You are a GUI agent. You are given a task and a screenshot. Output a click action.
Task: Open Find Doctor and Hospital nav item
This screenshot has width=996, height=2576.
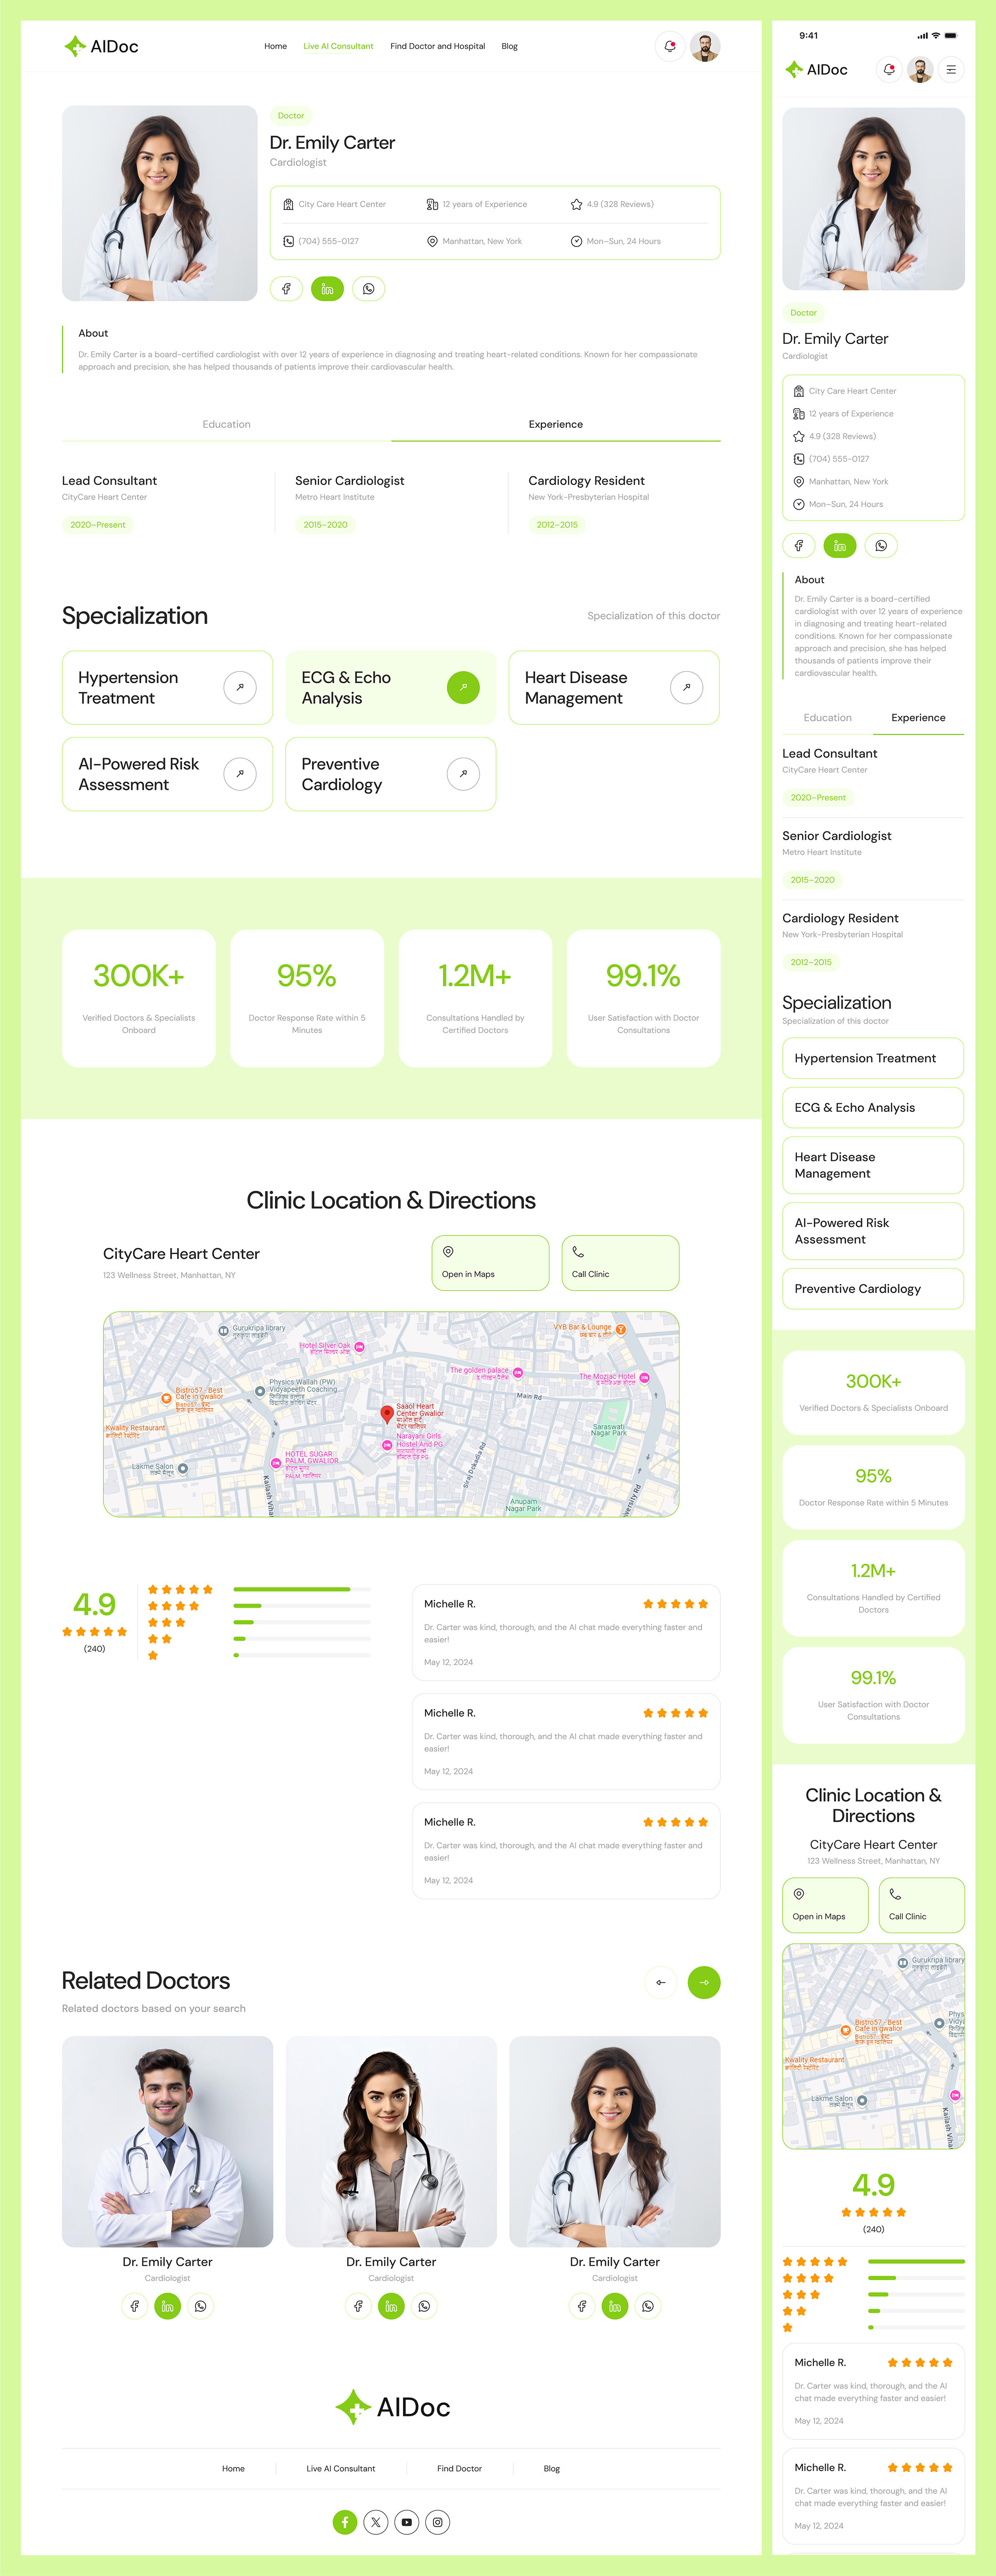(x=437, y=46)
